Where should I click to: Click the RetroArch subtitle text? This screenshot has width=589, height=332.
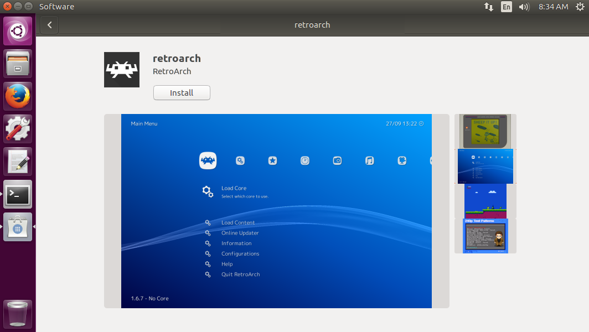tap(172, 71)
